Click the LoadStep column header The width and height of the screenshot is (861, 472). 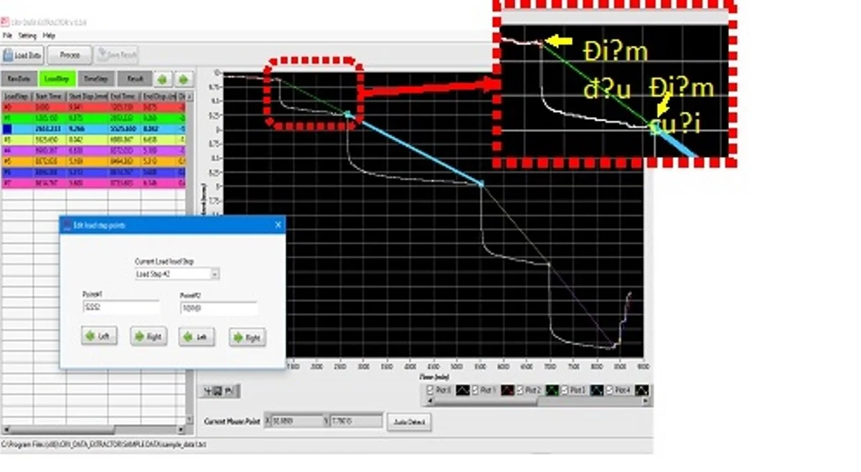click(x=17, y=95)
